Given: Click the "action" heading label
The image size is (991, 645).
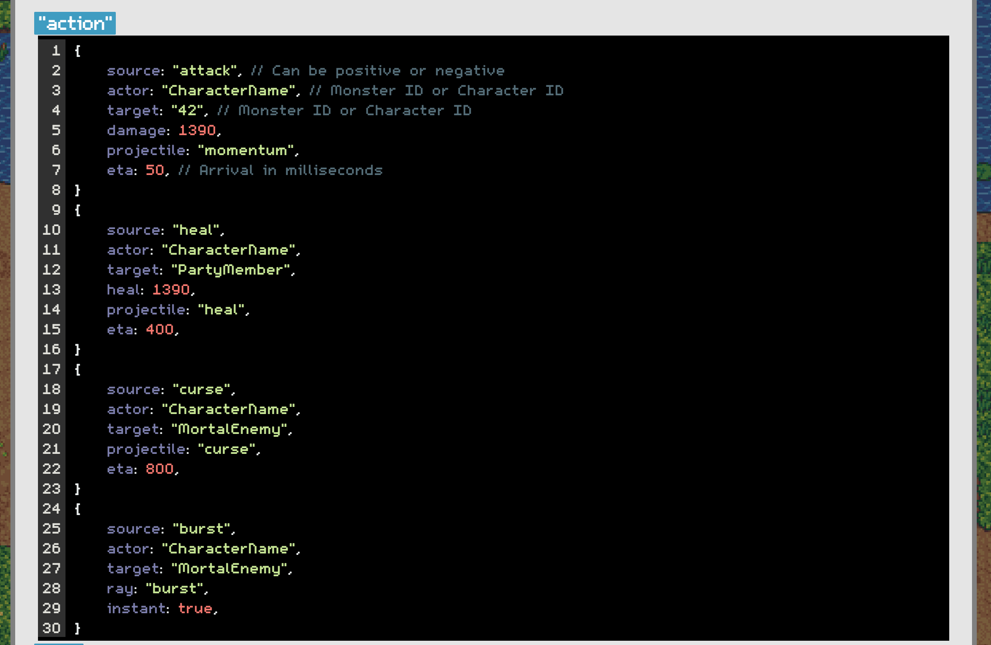Looking at the screenshot, I should pyautogui.click(x=75, y=23).
